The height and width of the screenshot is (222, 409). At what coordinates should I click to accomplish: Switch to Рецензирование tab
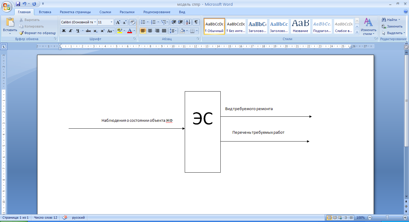(x=157, y=12)
